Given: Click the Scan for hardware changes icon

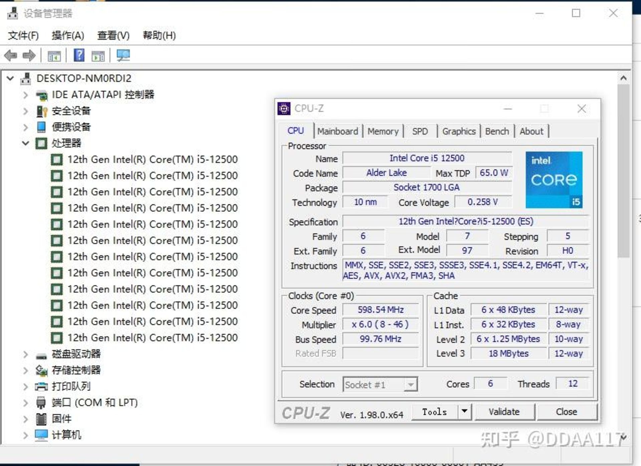Looking at the screenshot, I should (124, 55).
